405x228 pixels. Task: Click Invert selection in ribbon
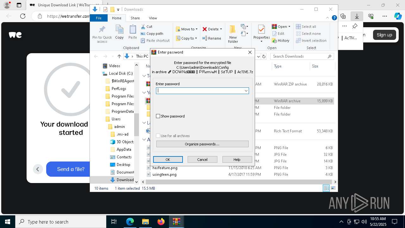coord(311,41)
